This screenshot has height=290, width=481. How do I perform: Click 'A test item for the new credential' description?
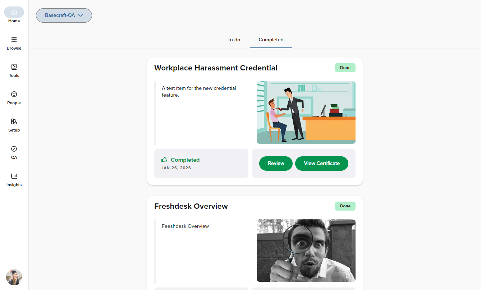[199, 92]
